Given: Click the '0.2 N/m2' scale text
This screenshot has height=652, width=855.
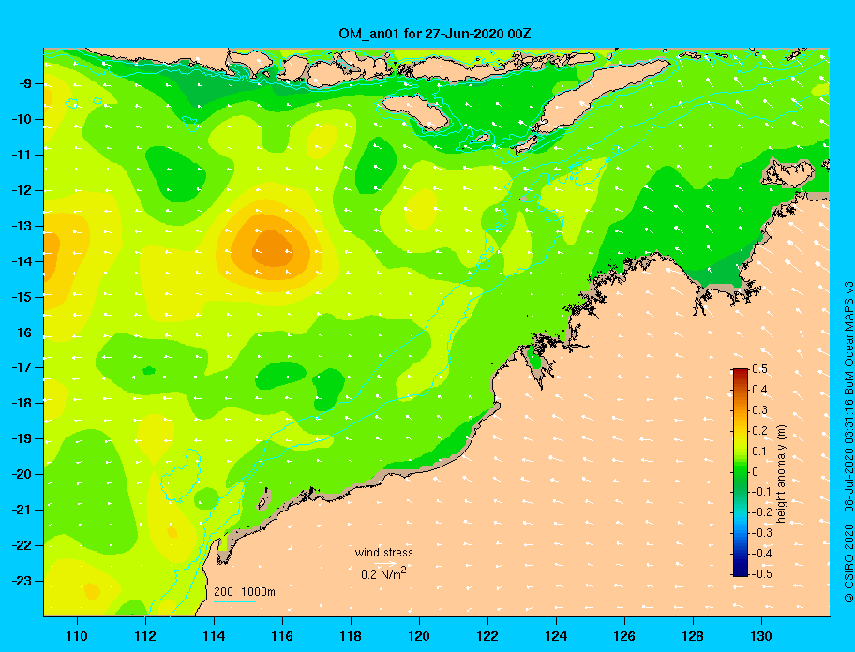Looking at the screenshot, I should pos(383,574).
